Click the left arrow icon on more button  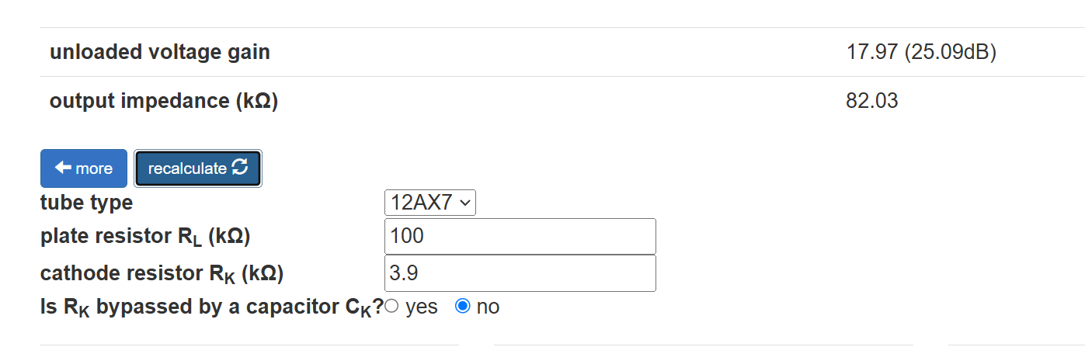(x=63, y=168)
